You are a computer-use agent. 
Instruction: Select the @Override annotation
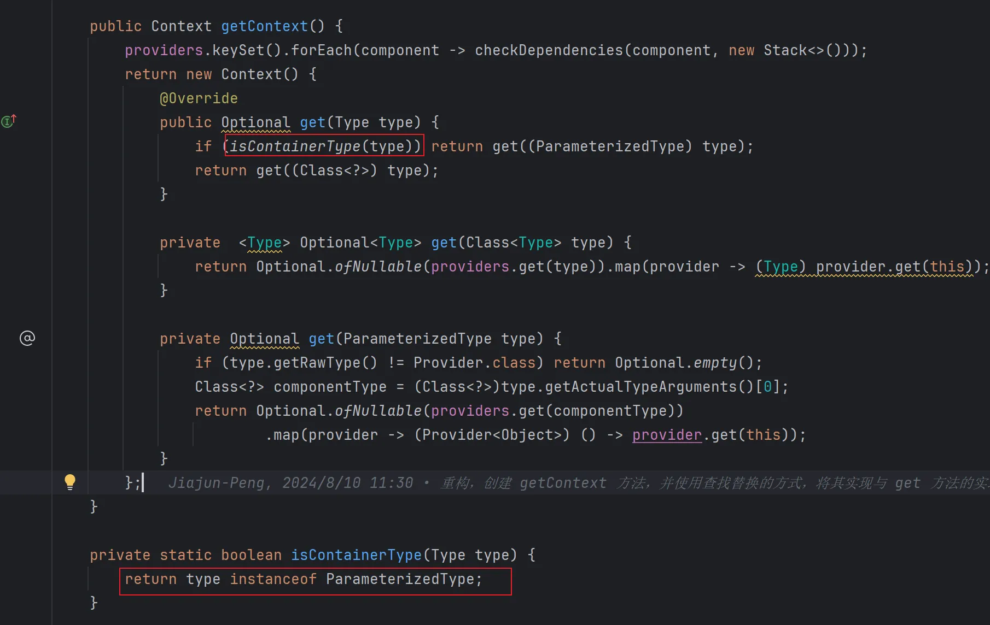(199, 98)
